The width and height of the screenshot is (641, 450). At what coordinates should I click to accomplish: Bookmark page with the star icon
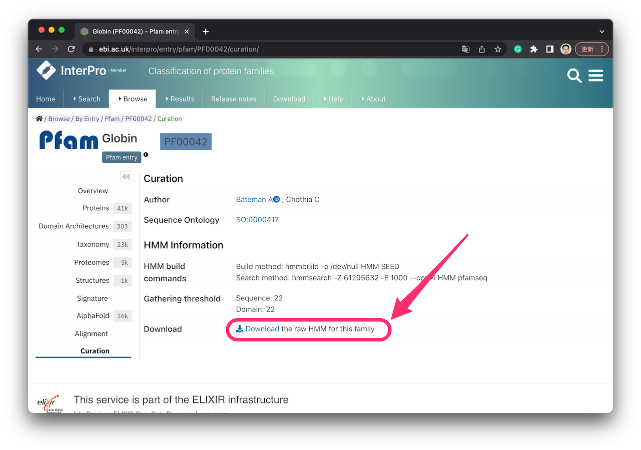click(x=497, y=49)
